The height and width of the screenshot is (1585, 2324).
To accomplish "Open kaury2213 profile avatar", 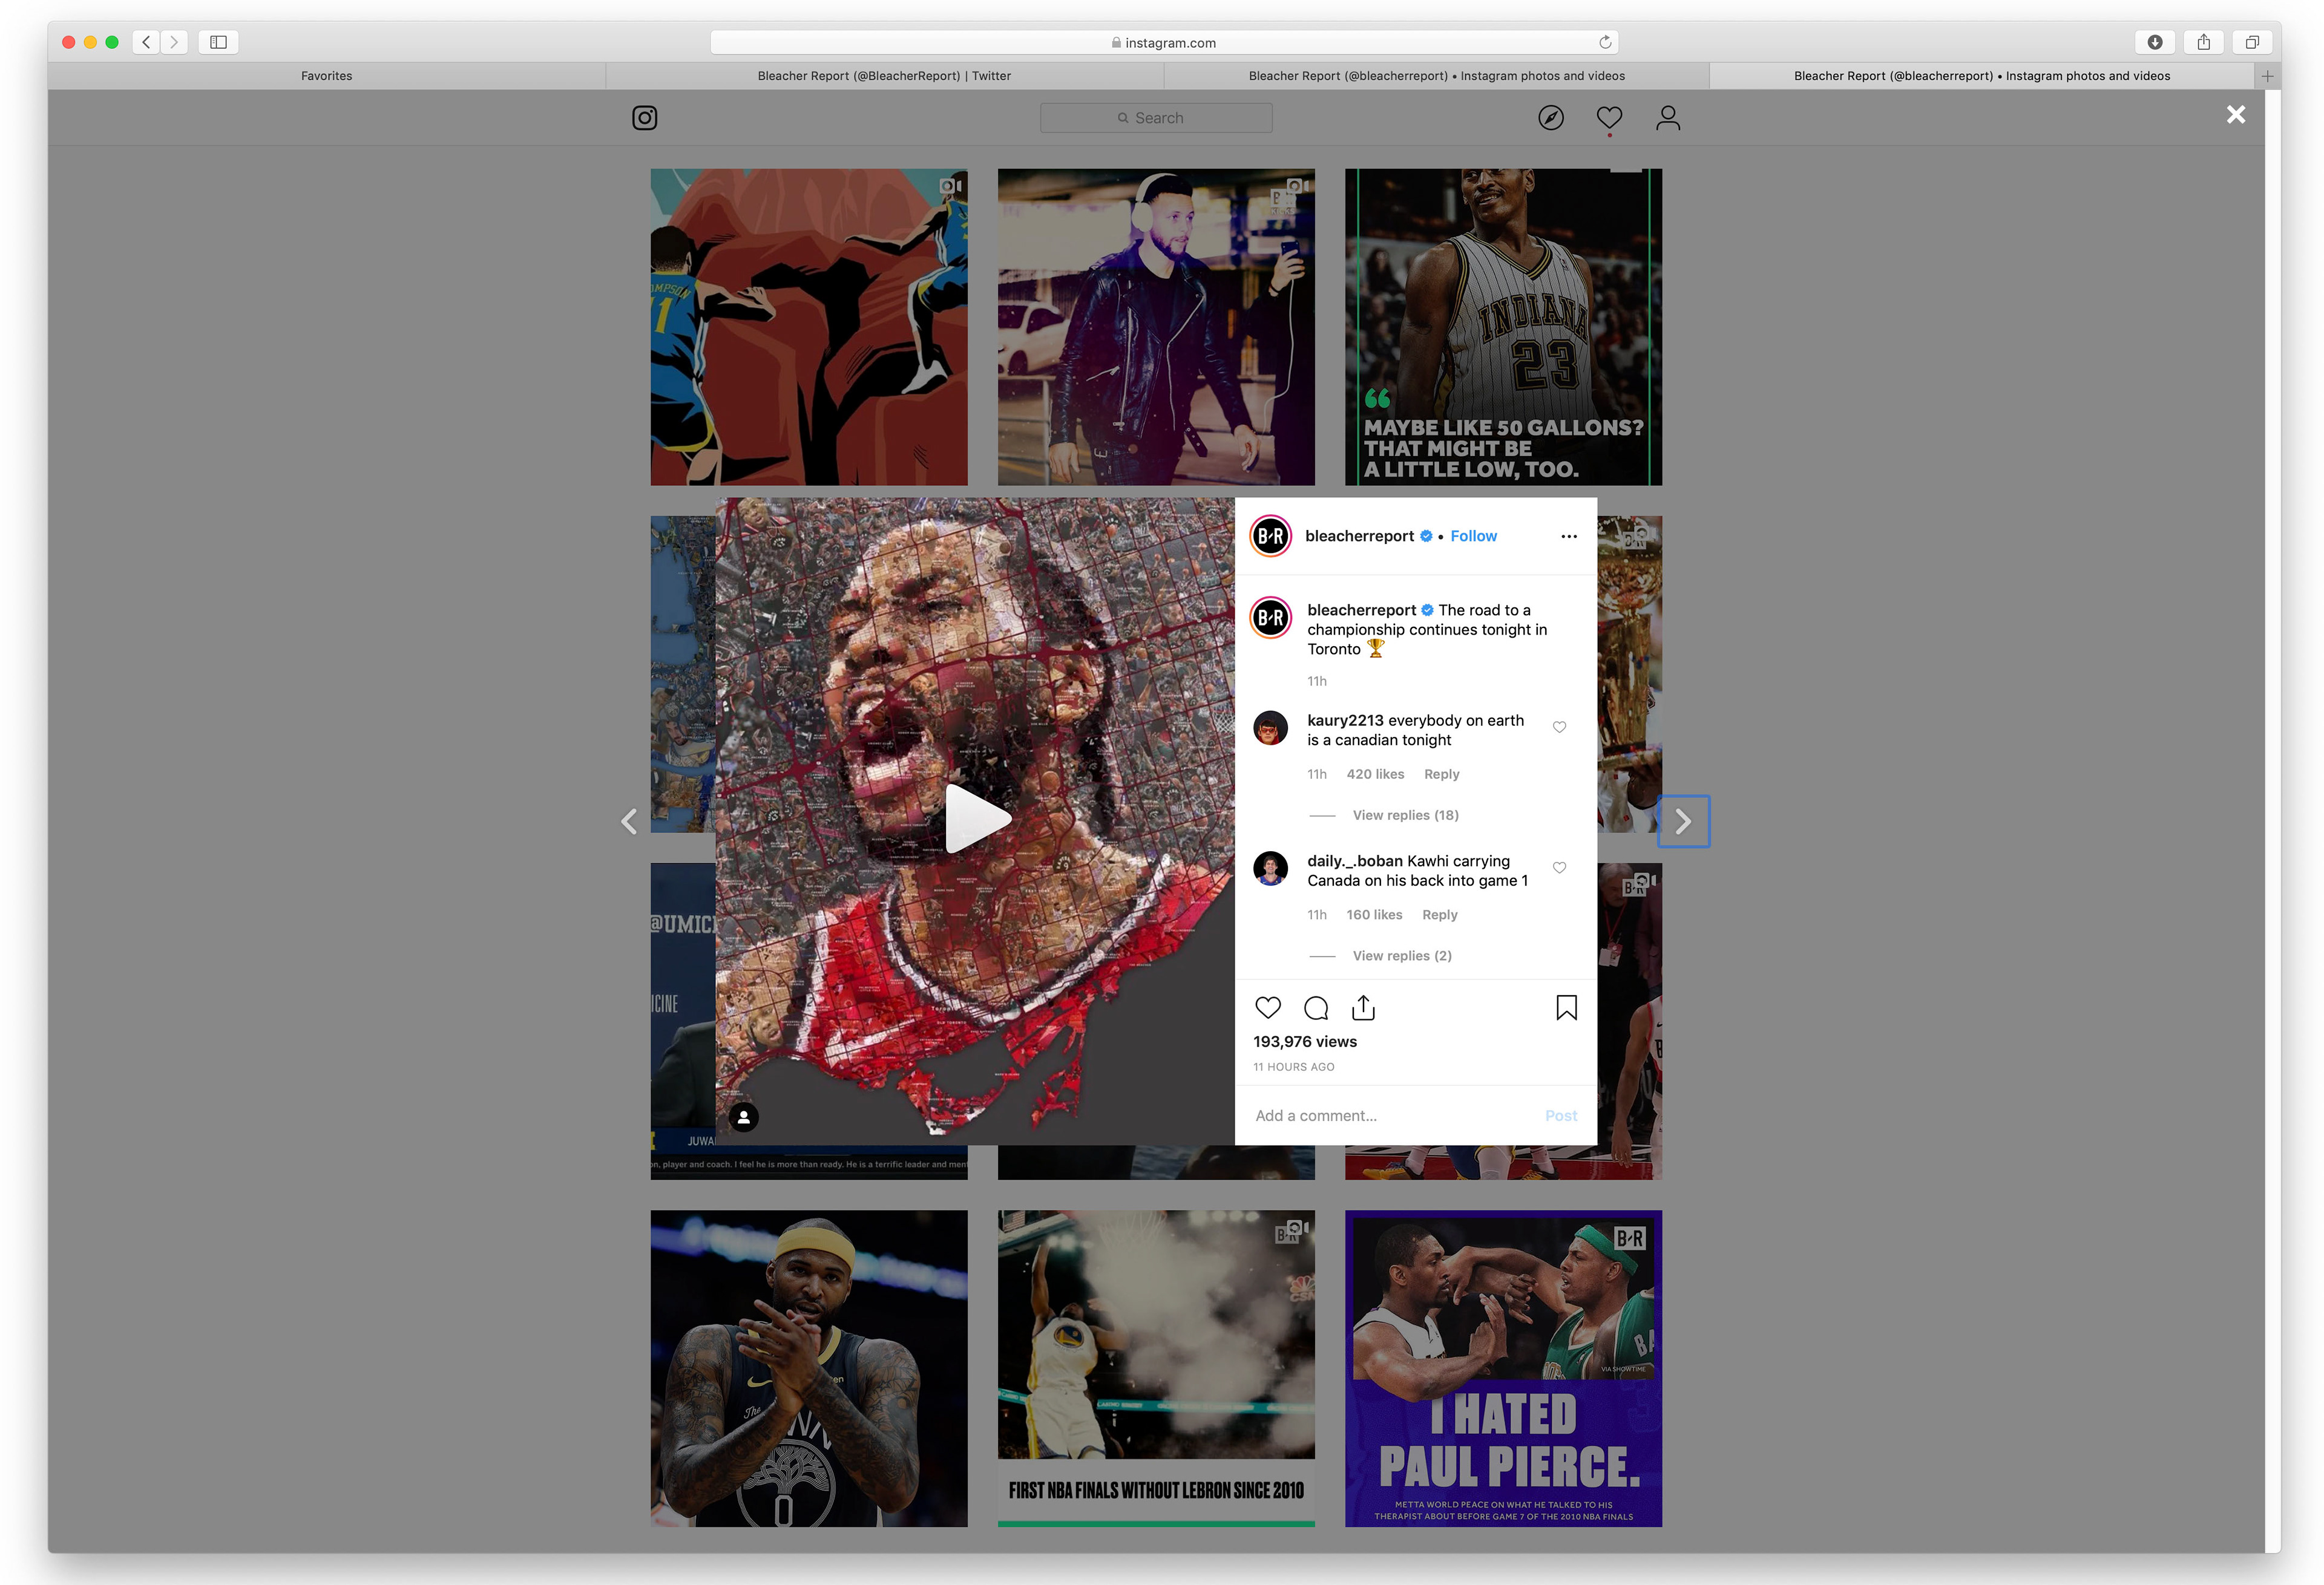I will (x=1271, y=728).
